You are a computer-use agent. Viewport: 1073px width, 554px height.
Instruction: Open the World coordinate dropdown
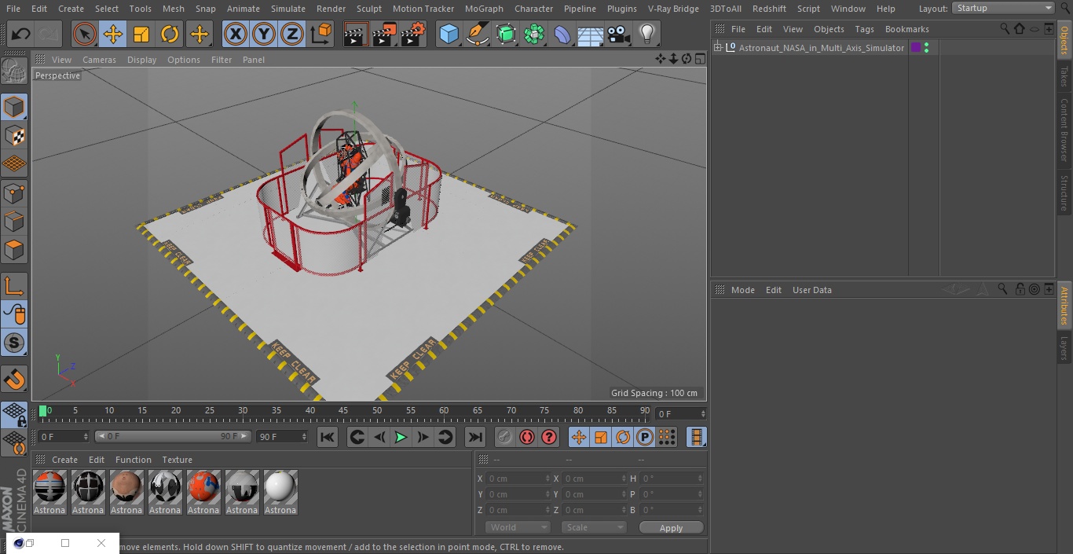(518, 527)
